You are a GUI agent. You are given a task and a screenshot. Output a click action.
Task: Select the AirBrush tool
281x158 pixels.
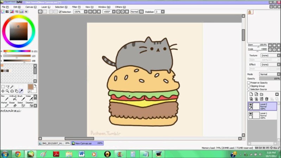[13, 98]
